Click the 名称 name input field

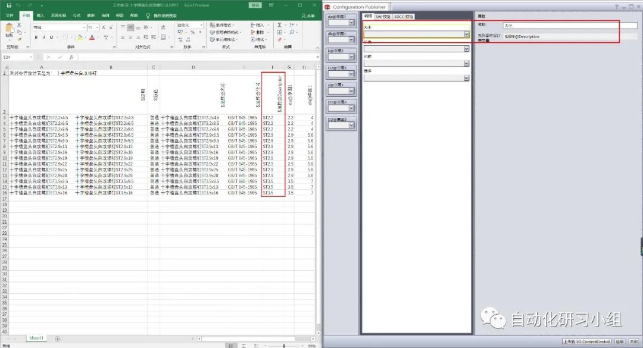tap(570, 26)
